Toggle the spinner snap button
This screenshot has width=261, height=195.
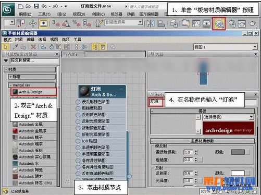86,23
